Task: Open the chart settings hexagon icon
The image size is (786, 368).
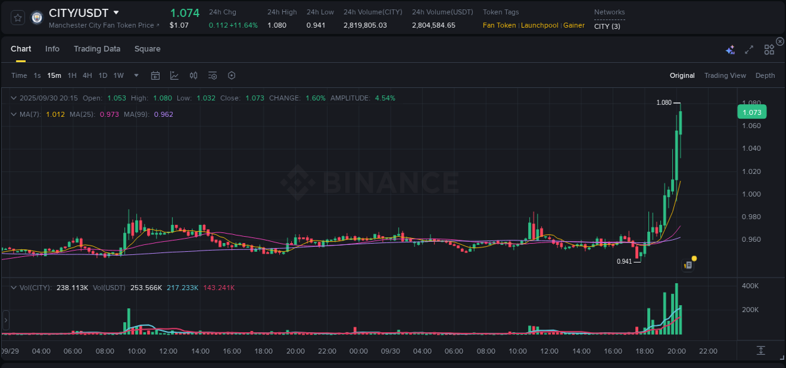Action: [231, 75]
